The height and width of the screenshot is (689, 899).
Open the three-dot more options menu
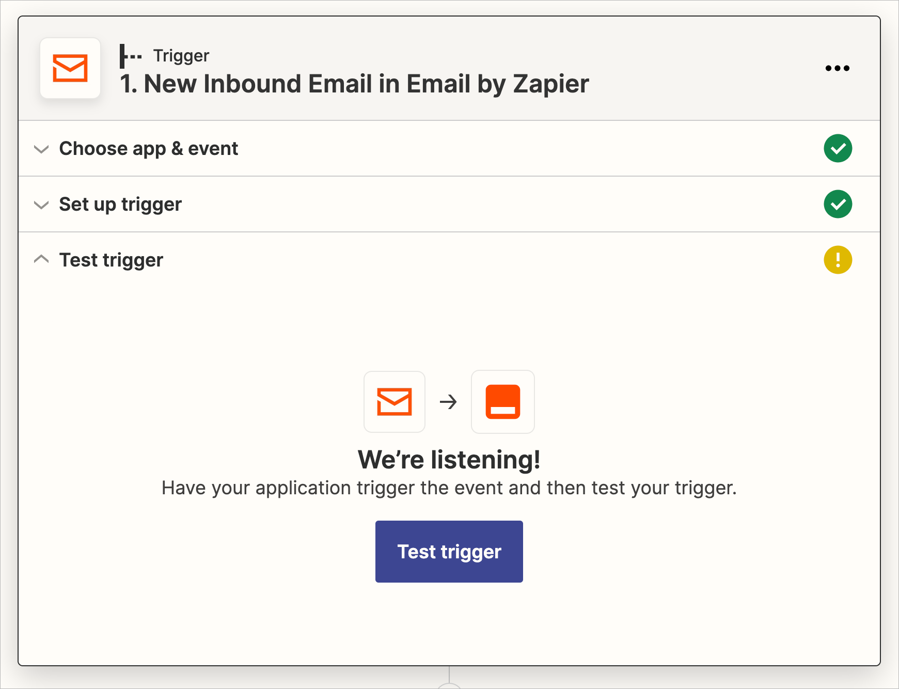(837, 68)
